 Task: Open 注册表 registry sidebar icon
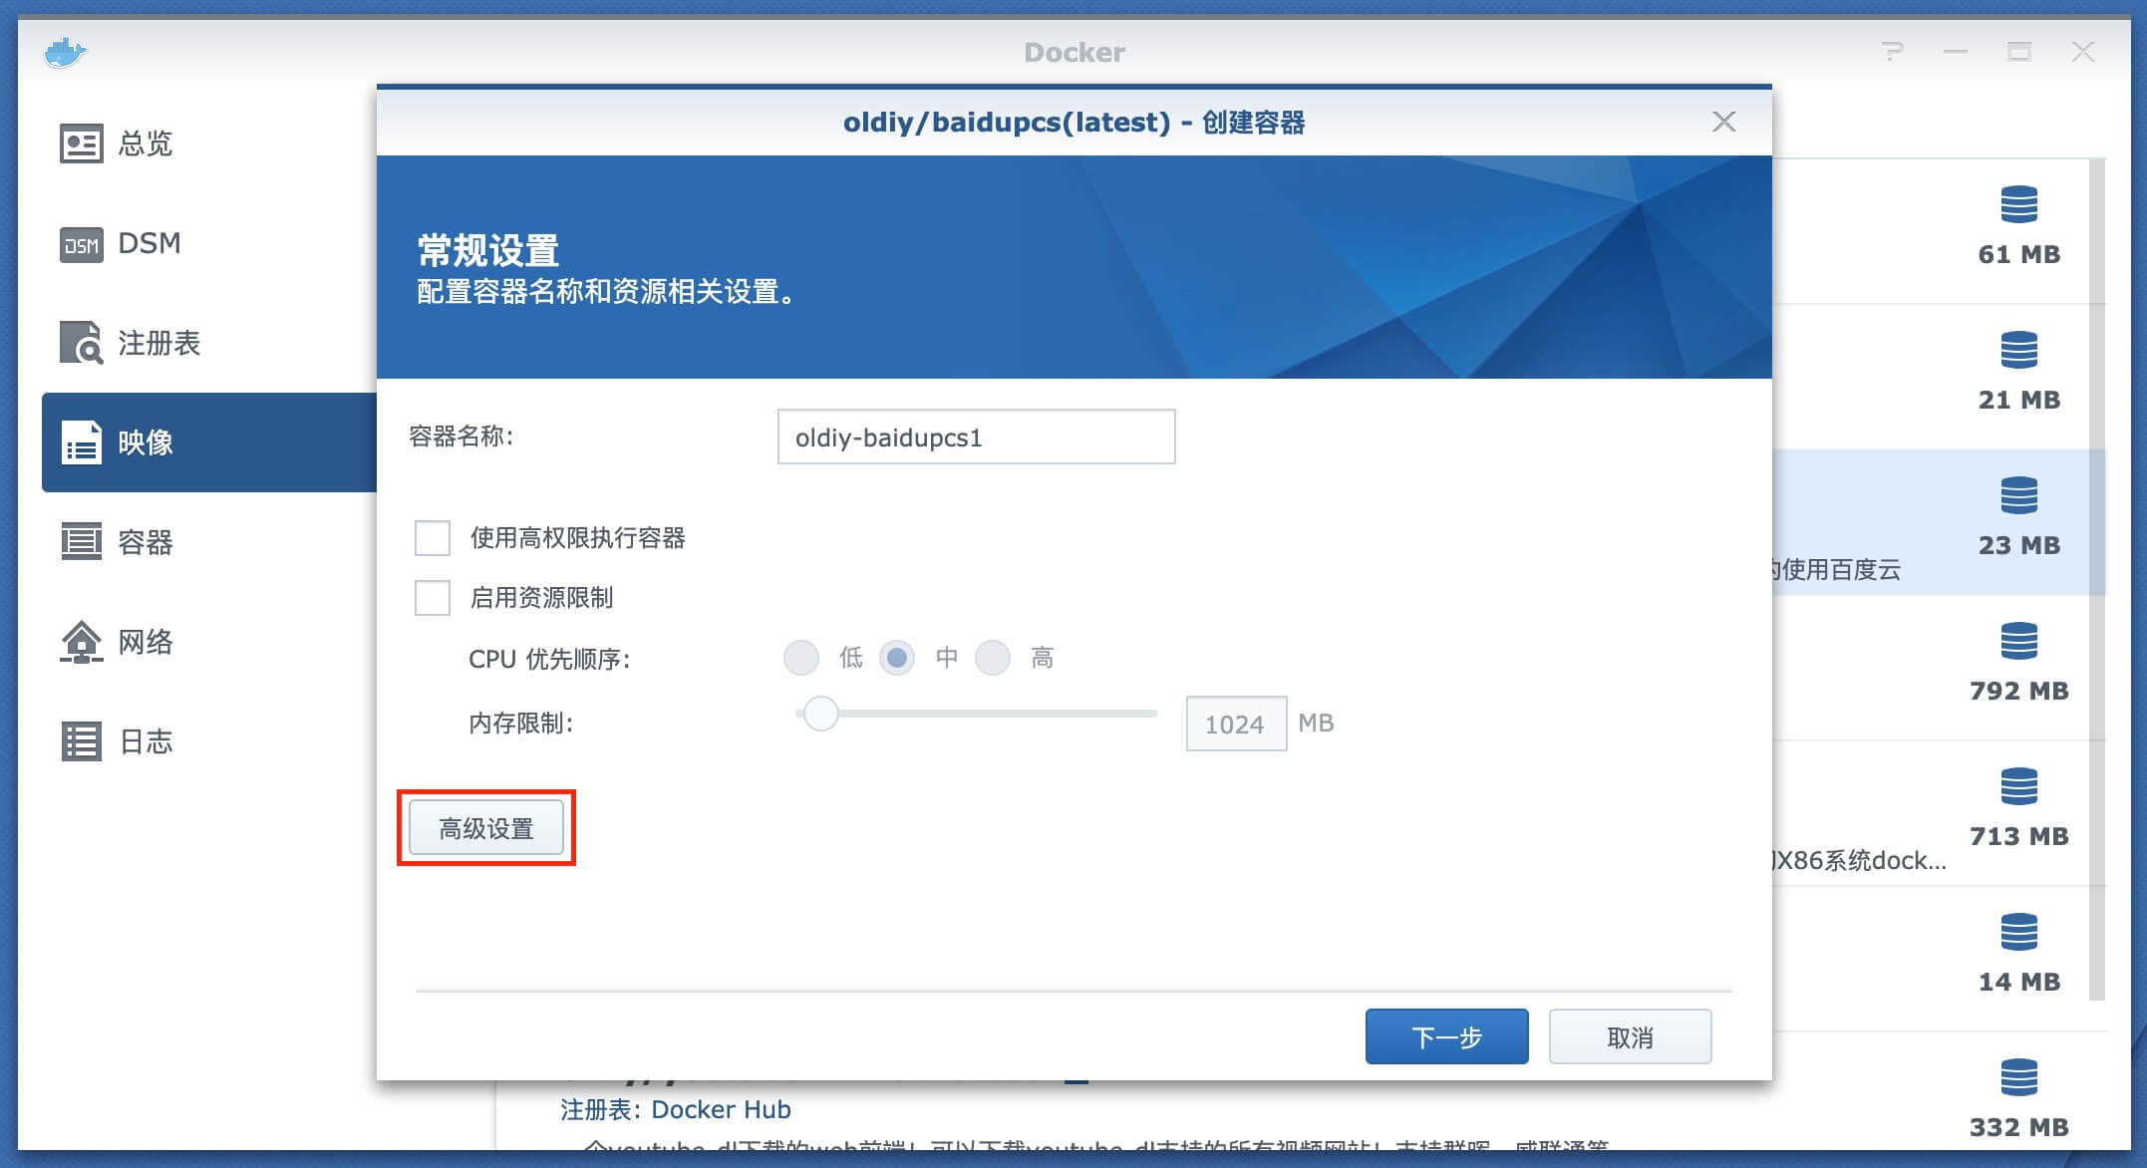81,343
